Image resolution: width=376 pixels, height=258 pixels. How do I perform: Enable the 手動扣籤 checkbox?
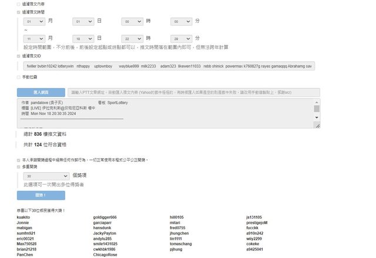click(x=18, y=76)
